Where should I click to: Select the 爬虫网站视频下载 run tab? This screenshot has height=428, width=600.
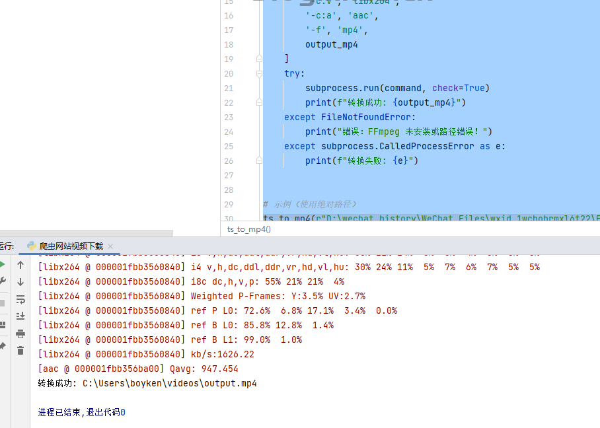(x=71, y=246)
